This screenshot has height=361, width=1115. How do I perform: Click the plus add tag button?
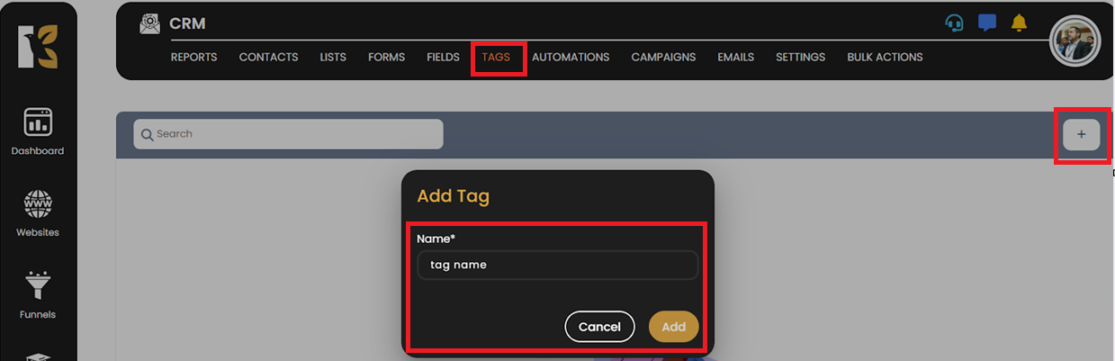click(1081, 134)
